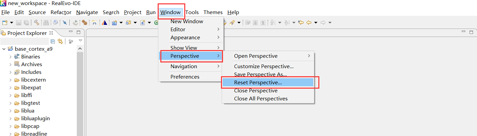
Task: Open the Themes menu
Action: coord(213,12)
